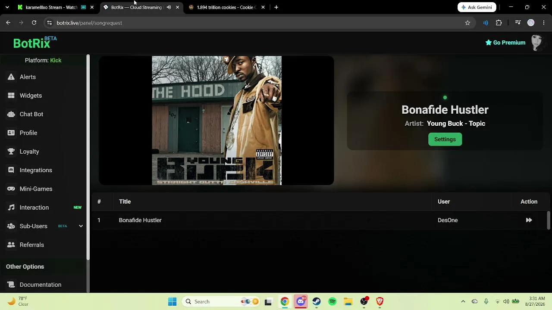Click the Bonafide Hustler title in the queue
Image resolution: width=552 pixels, height=310 pixels.
point(140,220)
